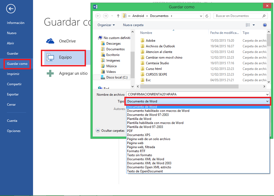Choose Página web, filtrada type
274x196 pixels.
198,147
